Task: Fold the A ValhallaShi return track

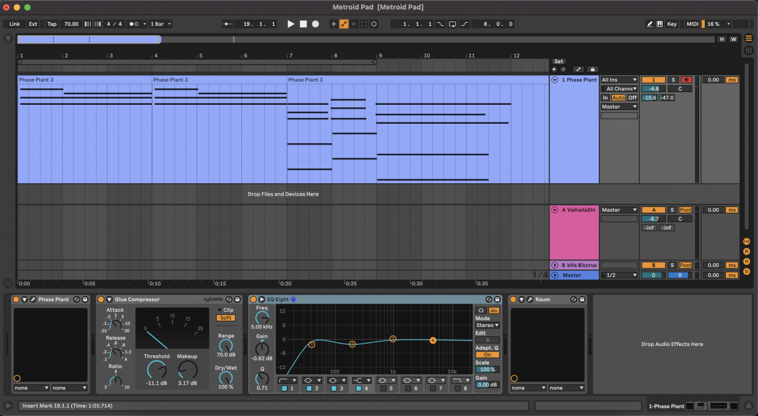Action: 555,210
